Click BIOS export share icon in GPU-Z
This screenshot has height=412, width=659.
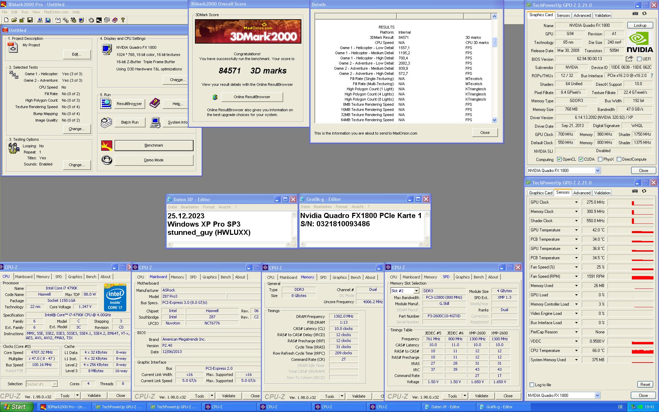629,59
